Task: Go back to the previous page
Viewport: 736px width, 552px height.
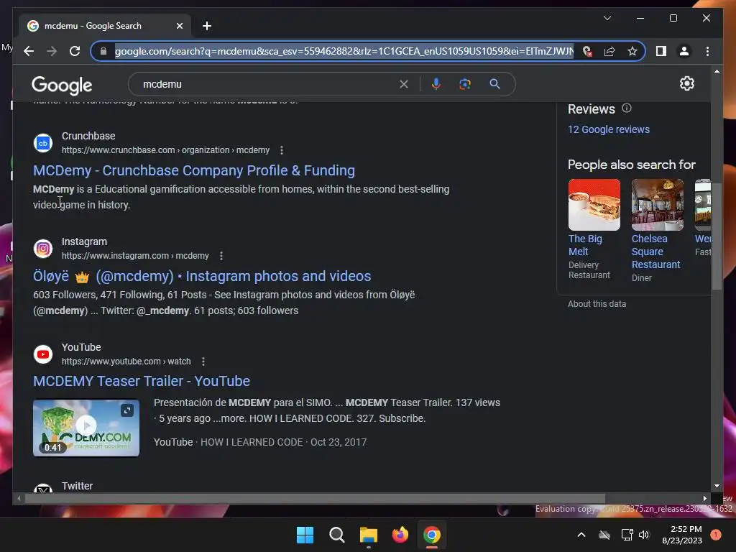Action: click(29, 51)
